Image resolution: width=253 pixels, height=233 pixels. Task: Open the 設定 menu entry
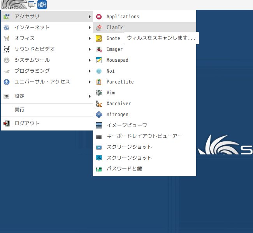[47, 96]
